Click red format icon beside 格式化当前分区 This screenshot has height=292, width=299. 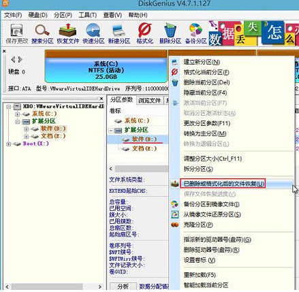click(x=174, y=72)
